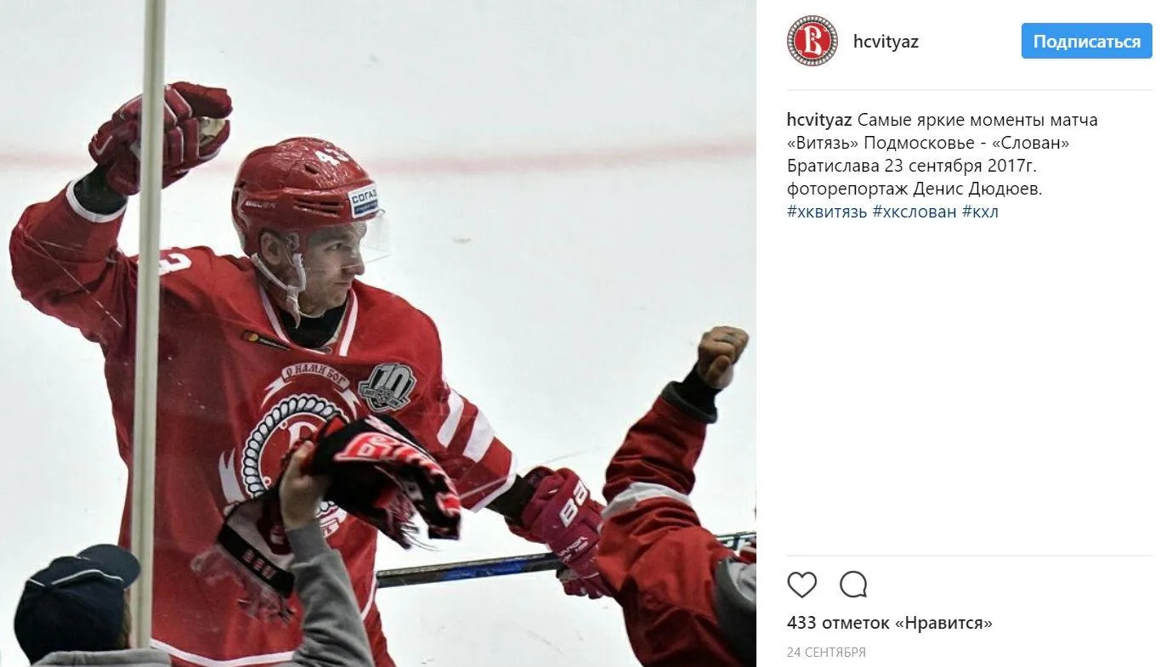Click the Подписаться follow button
This screenshot has width=1172, height=667.
point(1086,41)
